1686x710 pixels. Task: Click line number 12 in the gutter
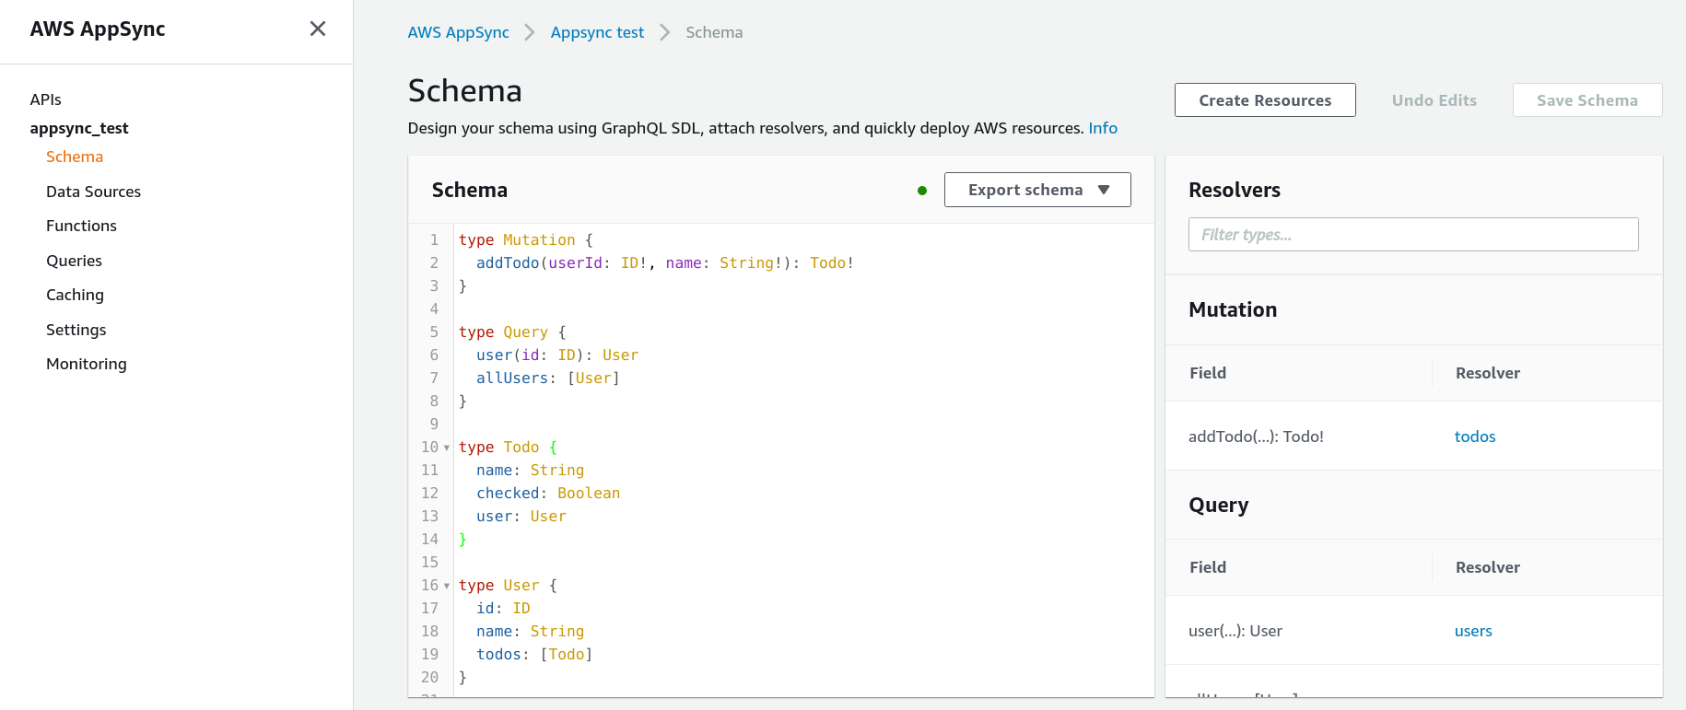point(430,494)
